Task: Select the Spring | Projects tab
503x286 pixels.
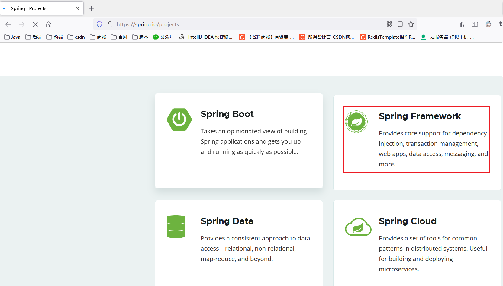Action: [42, 8]
